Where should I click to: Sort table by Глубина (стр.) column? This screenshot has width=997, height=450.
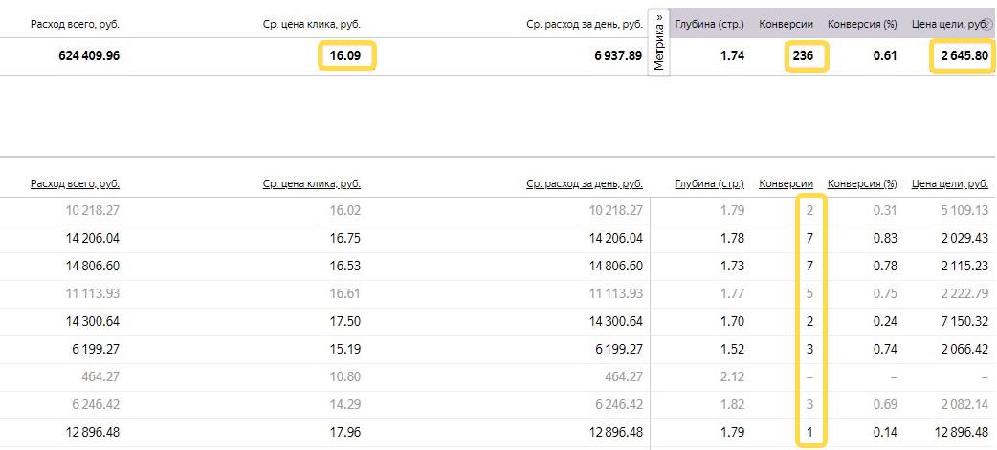coord(709,183)
